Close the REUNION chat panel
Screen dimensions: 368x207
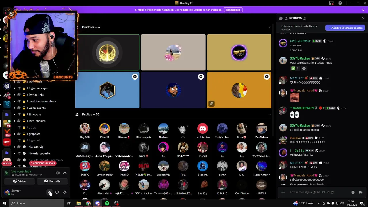(363, 18)
